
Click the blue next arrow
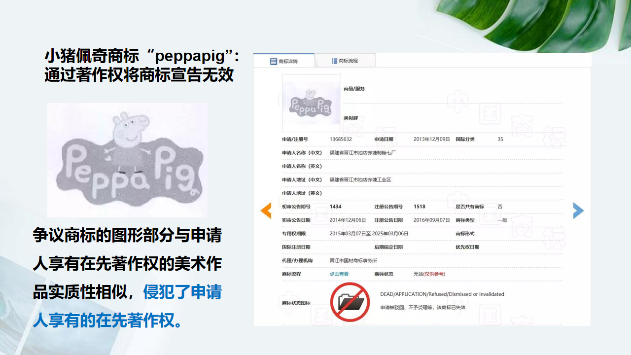pyautogui.click(x=578, y=211)
